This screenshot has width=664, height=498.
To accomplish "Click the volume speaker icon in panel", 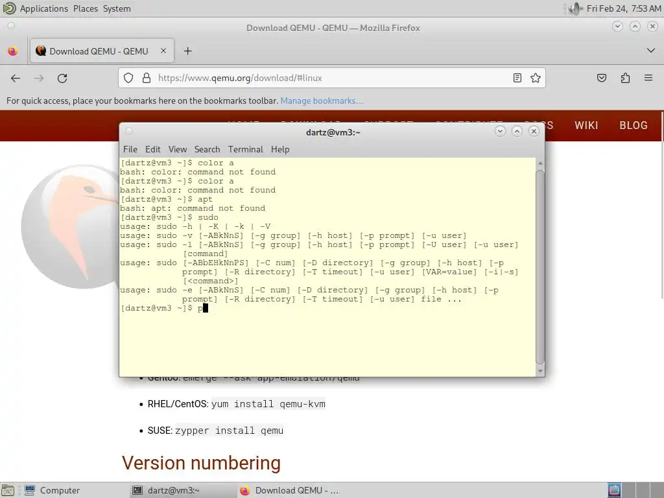I will point(575,8).
